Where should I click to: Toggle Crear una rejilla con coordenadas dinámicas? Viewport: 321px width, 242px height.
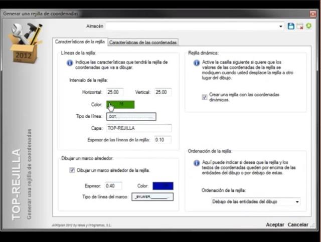[x=205, y=97]
